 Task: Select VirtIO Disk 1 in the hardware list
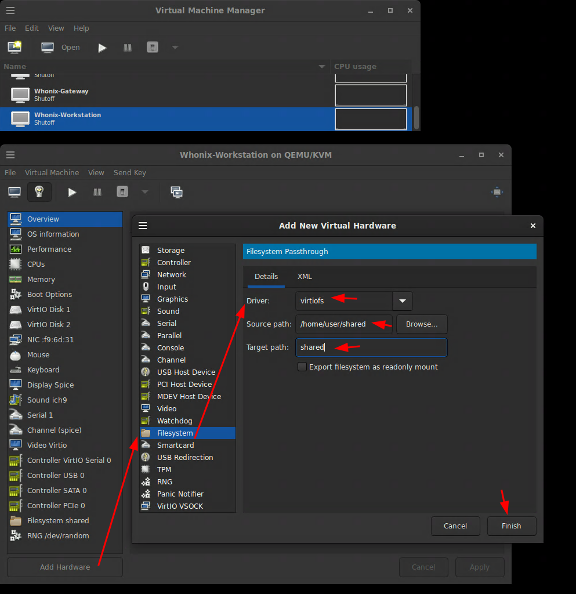coord(65,310)
